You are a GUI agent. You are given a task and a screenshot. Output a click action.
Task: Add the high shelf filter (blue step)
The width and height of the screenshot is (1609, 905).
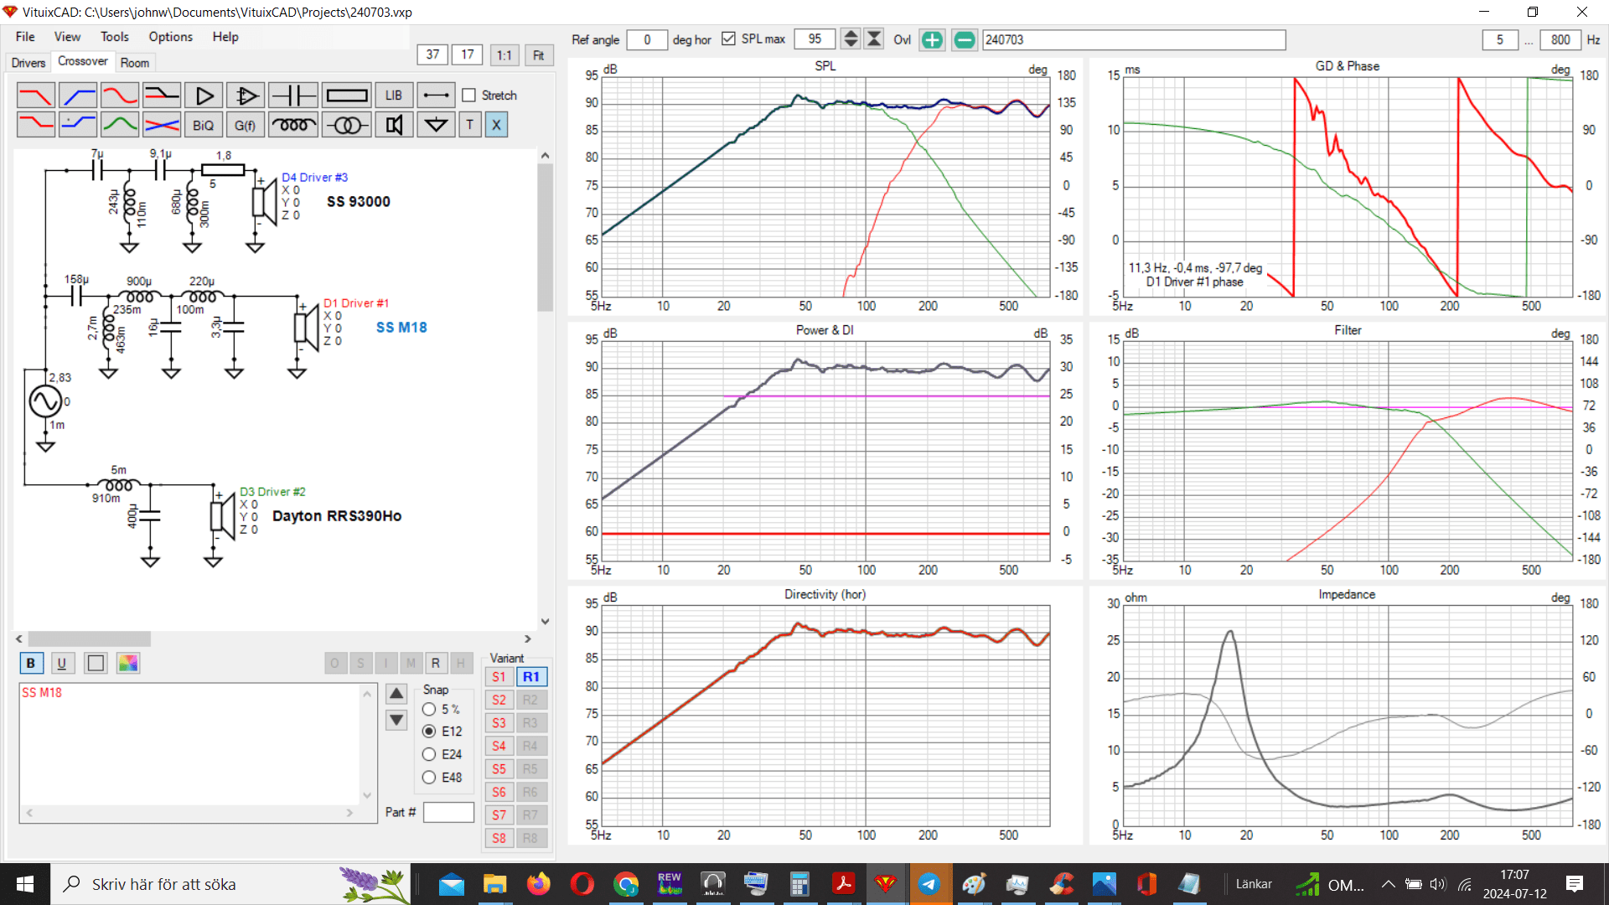coord(78,125)
